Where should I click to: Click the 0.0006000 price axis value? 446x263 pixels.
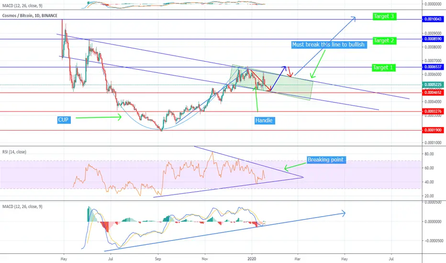(433, 75)
